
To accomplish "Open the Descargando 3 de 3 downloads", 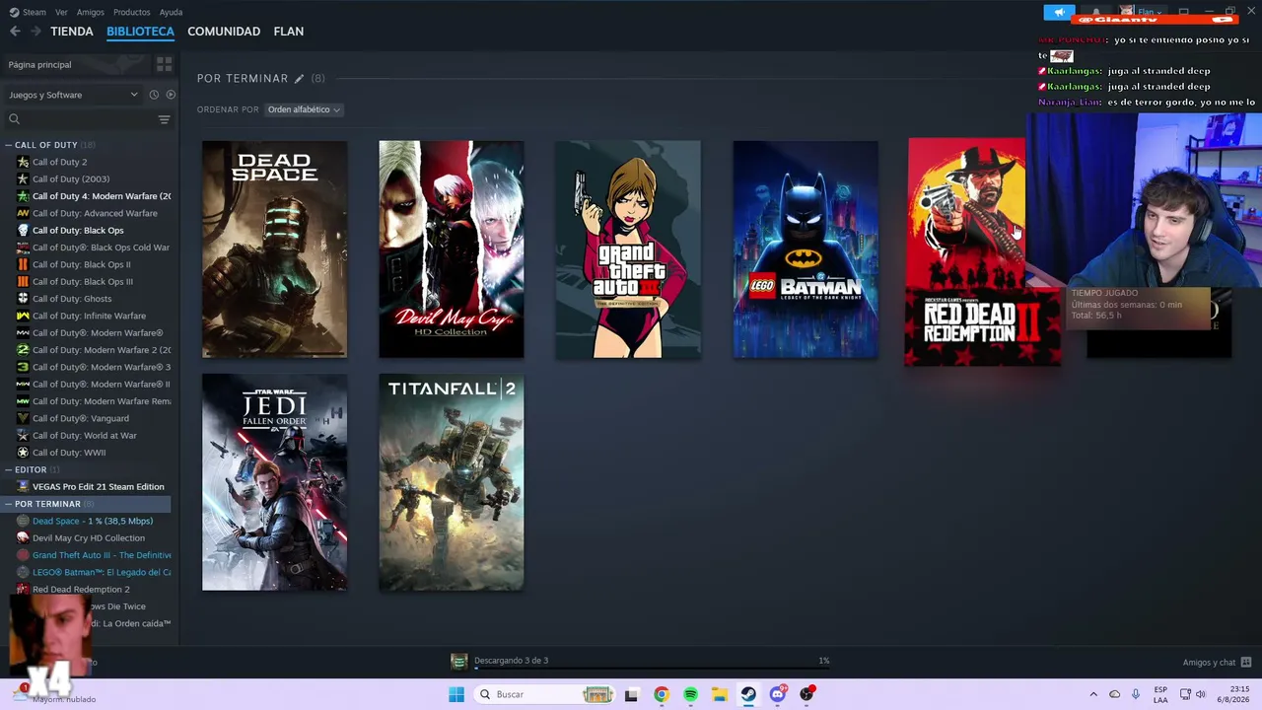I will tap(511, 661).
